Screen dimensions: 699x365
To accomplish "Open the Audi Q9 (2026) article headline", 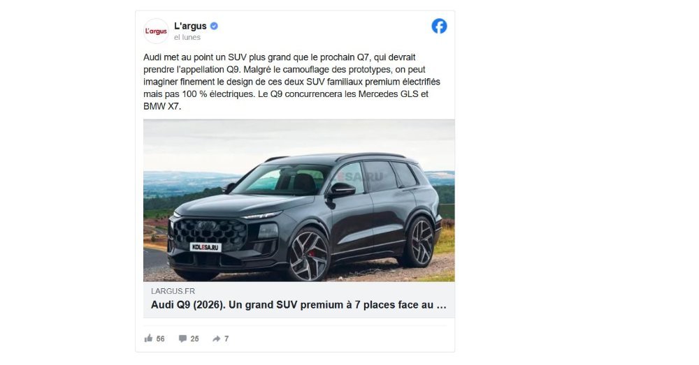I will (x=298, y=305).
